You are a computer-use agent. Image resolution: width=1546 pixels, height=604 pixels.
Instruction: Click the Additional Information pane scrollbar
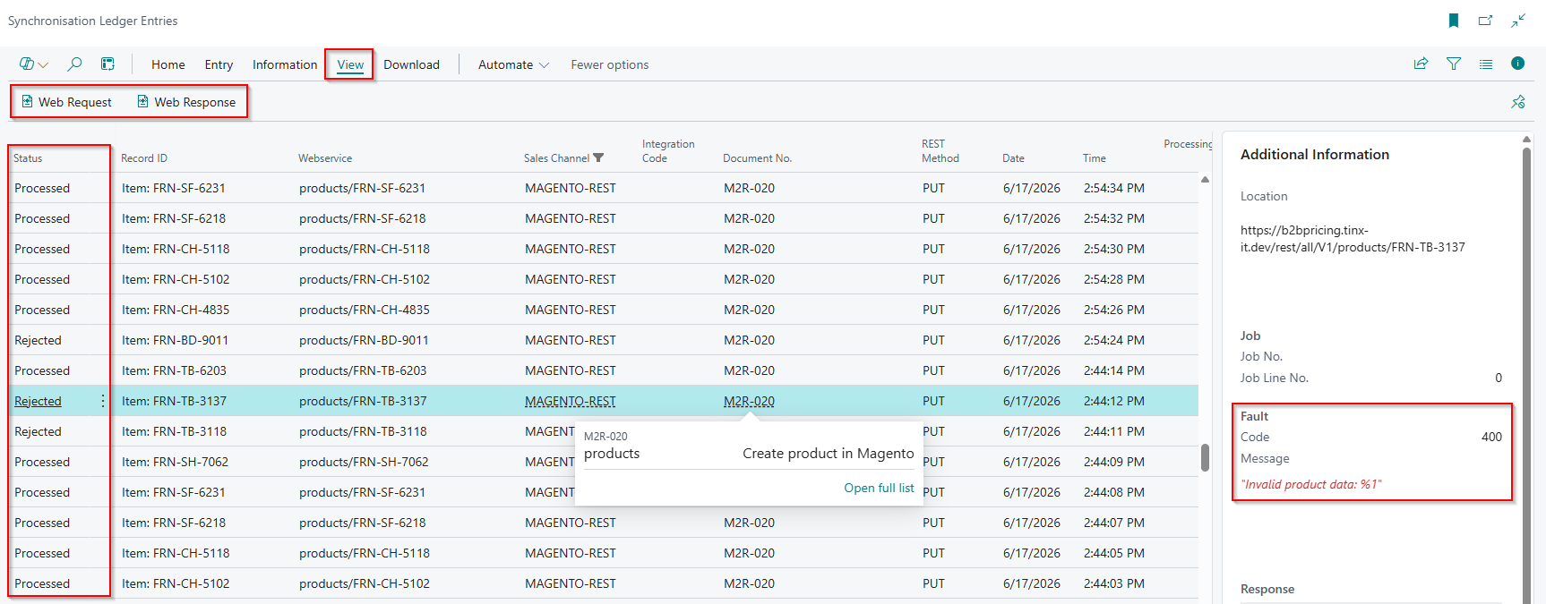point(1526,376)
